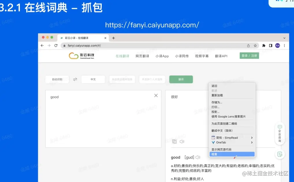294x182 pixels.
Task: Open the 自动识别 source language dropdown
Action: coord(57,79)
